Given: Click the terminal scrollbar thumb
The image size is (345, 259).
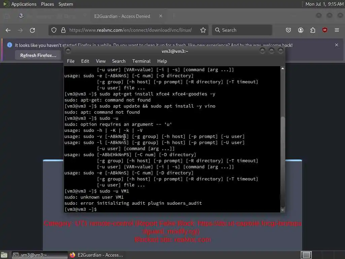Looking at the screenshot, I should (283, 162).
